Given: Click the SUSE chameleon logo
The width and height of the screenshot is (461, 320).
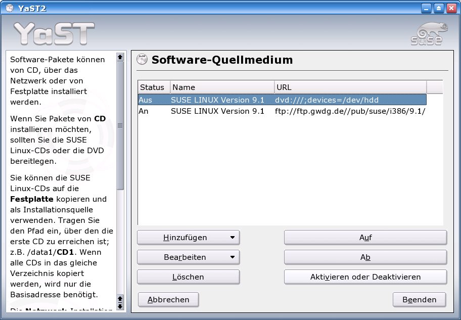Looking at the screenshot, I should (x=429, y=34).
